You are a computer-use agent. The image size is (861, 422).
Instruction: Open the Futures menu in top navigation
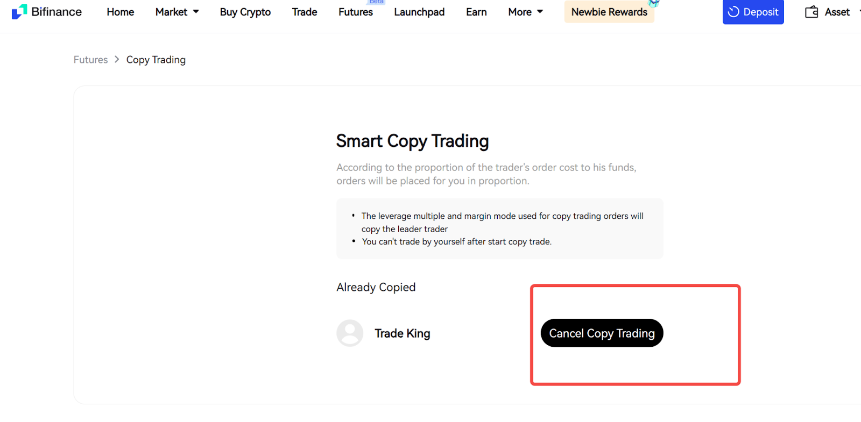[x=356, y=12]
